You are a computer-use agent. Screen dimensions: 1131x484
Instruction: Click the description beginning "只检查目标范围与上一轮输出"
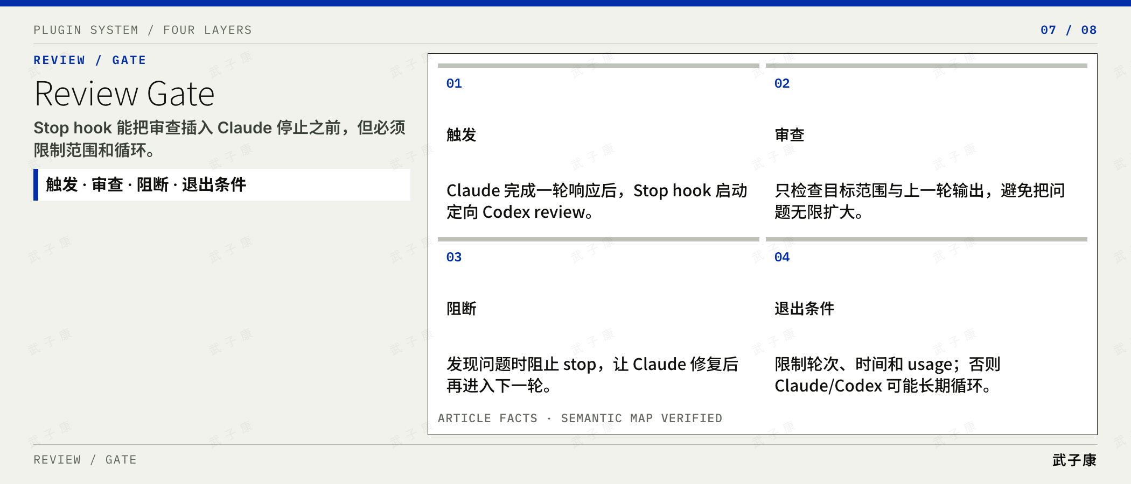[920, 201]
